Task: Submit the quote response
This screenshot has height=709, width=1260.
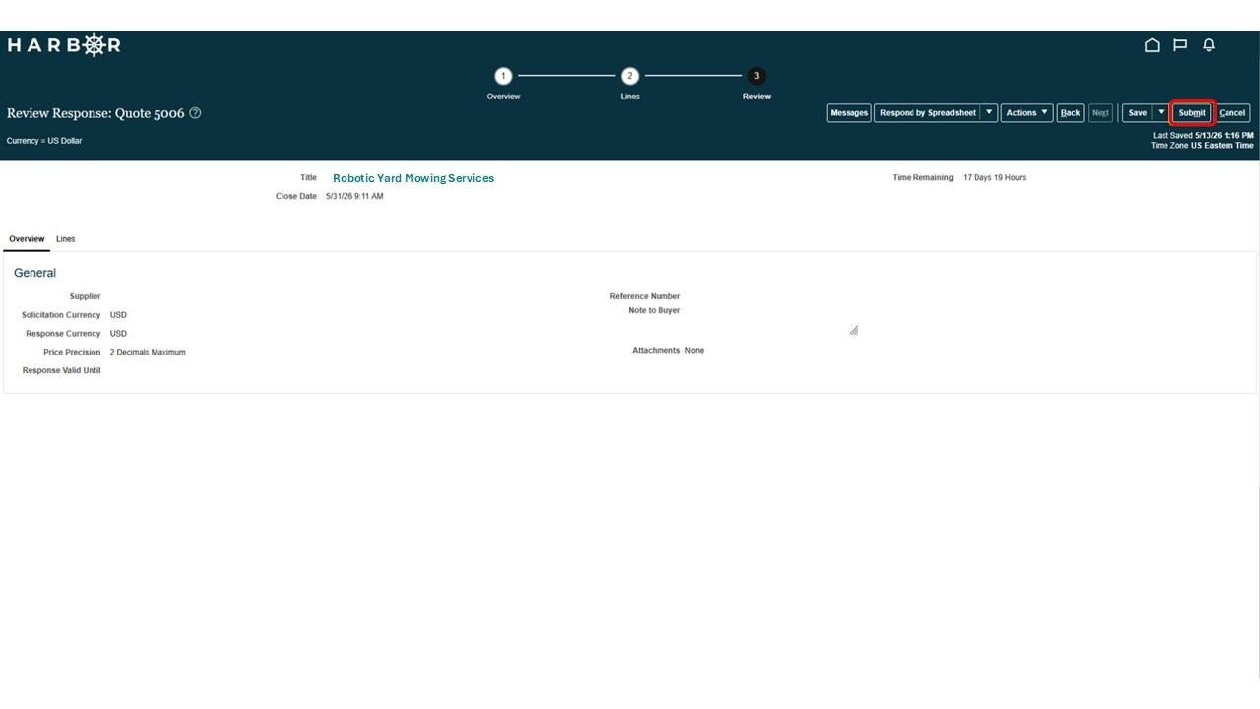Action: (x=1192, y=113)
